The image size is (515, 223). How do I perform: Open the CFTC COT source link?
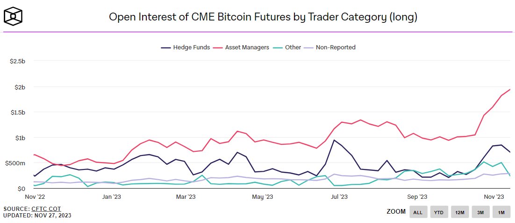(46, 209)
